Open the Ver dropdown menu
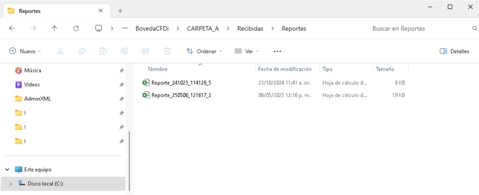Screen dimensions: 479x195 (247, 51)
